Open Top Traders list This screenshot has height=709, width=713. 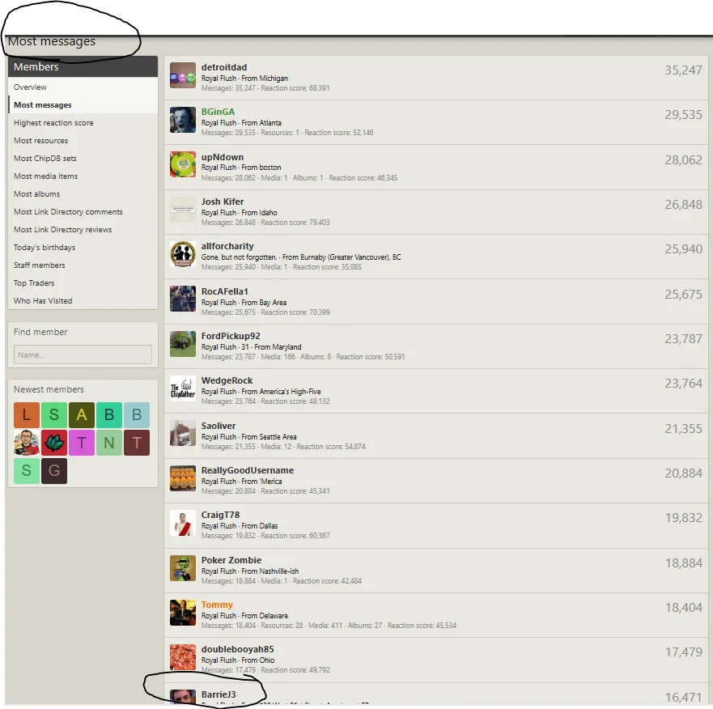(34, 283)
